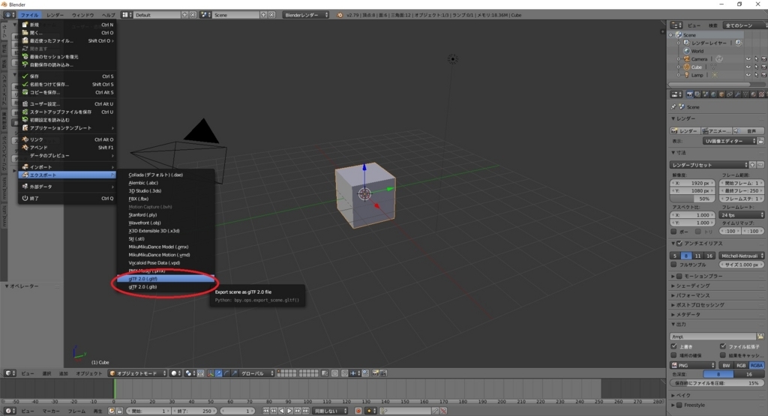Viewport: 768px width, 416px height.
Task: Open グローバル orientation dropdown
Action: (x=256, y=373)
